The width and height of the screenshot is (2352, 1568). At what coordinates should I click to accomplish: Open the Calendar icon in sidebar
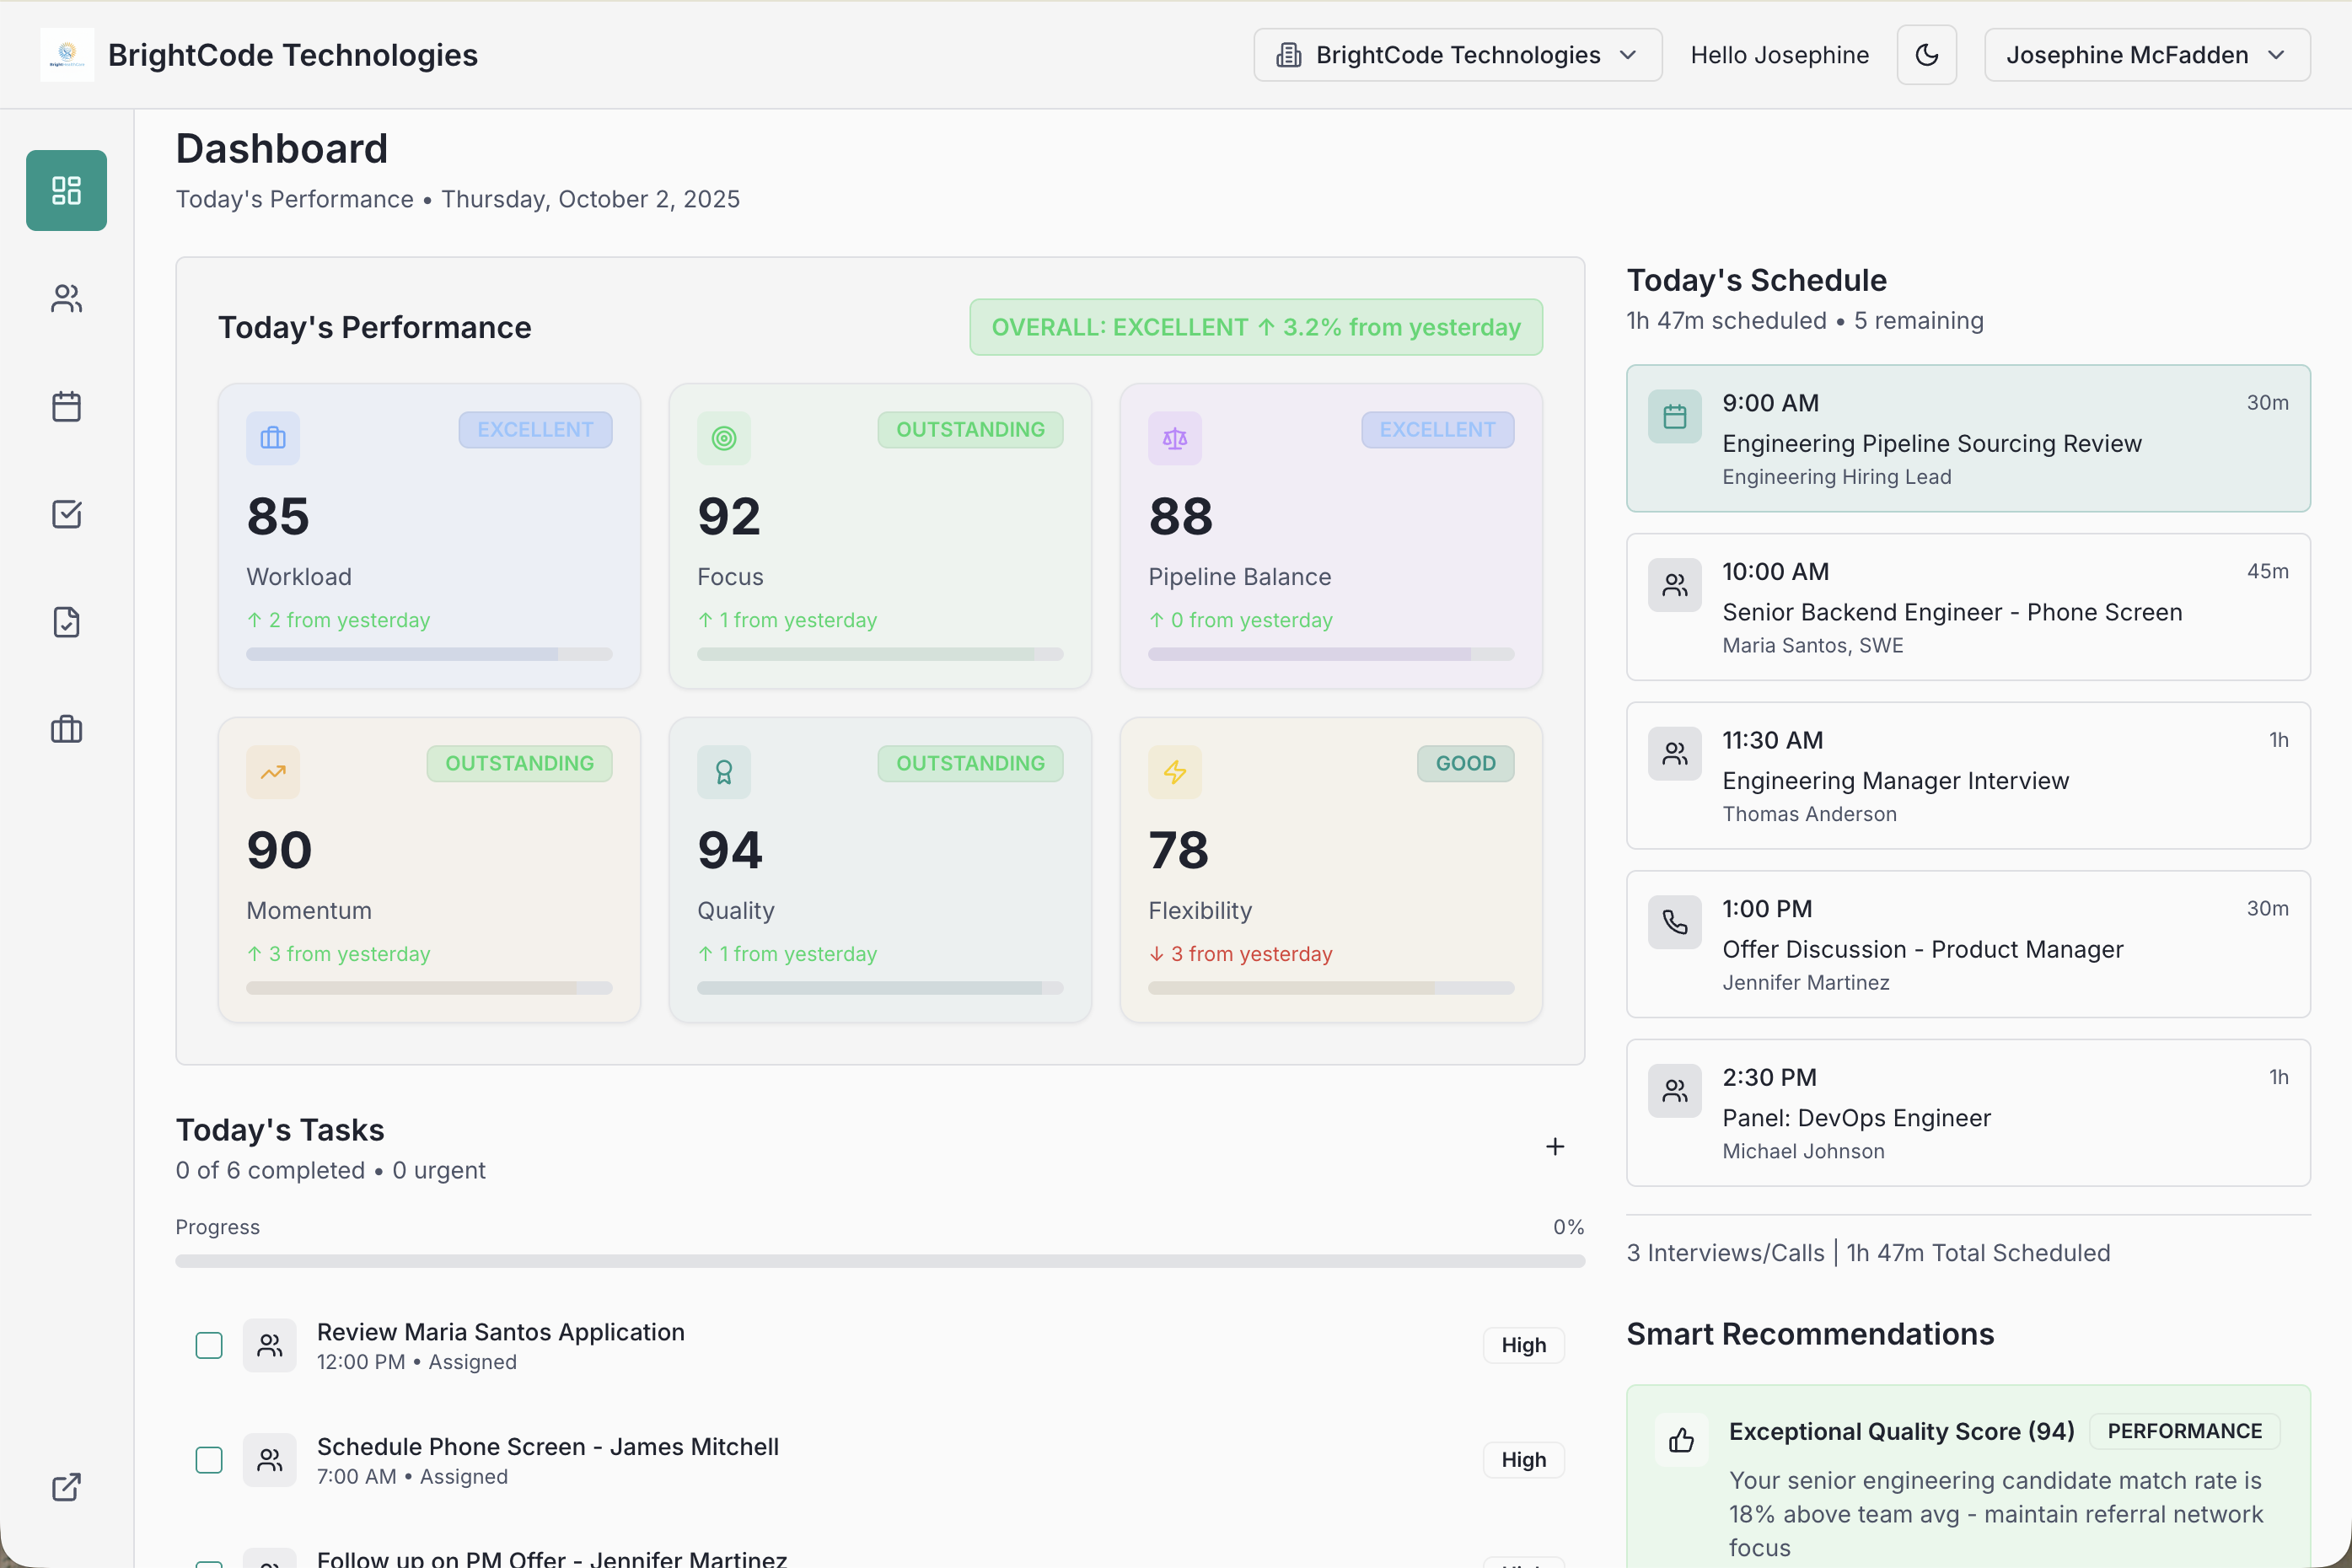(66, 406)
